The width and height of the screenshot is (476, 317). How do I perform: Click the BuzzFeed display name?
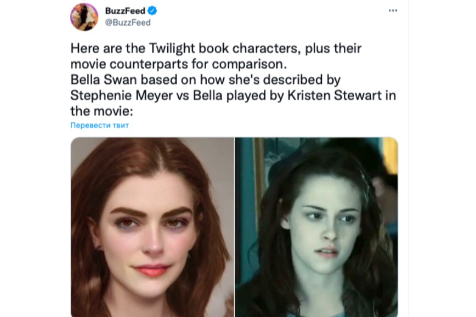click(125, 11)
